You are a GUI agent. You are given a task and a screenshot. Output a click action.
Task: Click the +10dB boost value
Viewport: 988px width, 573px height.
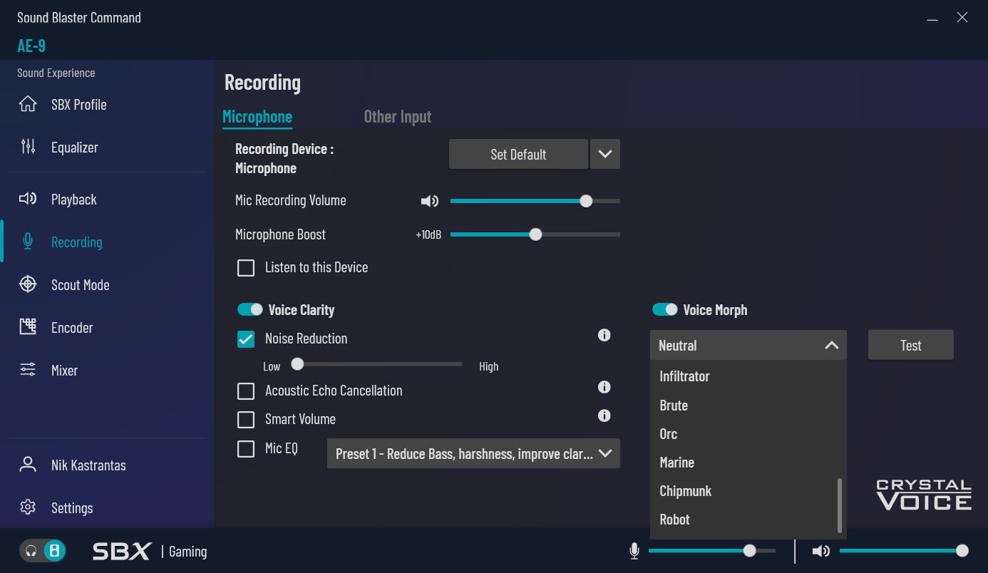click(428, 234)
